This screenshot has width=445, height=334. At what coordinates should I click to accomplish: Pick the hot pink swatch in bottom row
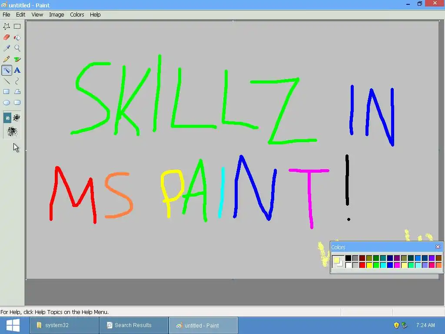click(x=432, y=265)
